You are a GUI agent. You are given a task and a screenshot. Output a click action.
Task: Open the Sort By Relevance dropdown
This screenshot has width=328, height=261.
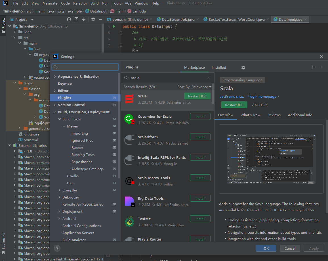(x=194, y=87)
